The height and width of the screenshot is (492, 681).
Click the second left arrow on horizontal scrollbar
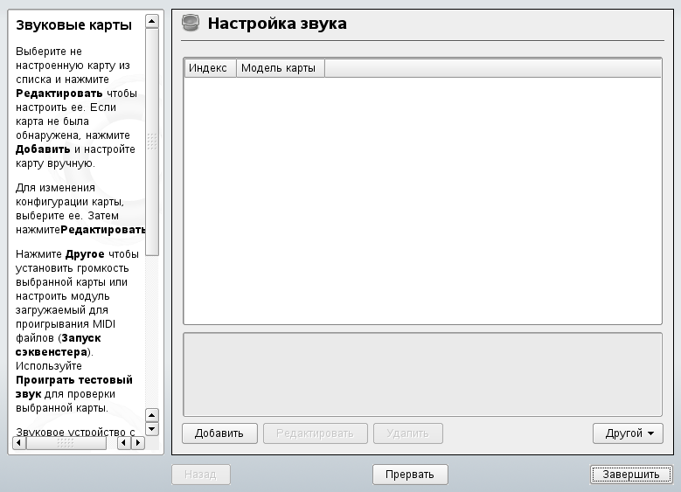click(x=124, y=443)
